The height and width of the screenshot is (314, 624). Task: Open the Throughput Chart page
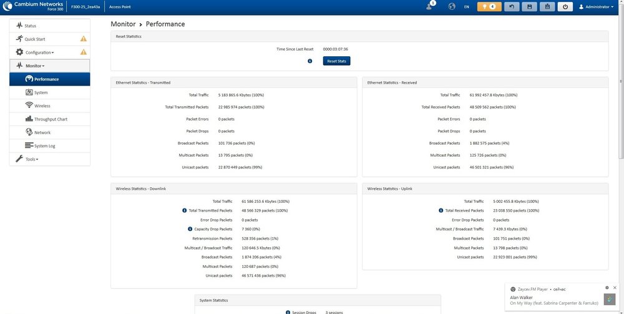[x=51, y=119]
